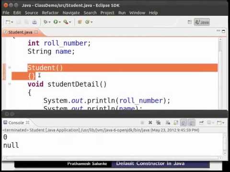
Task: Click the New Java Package icon
Action: point(80,21)
